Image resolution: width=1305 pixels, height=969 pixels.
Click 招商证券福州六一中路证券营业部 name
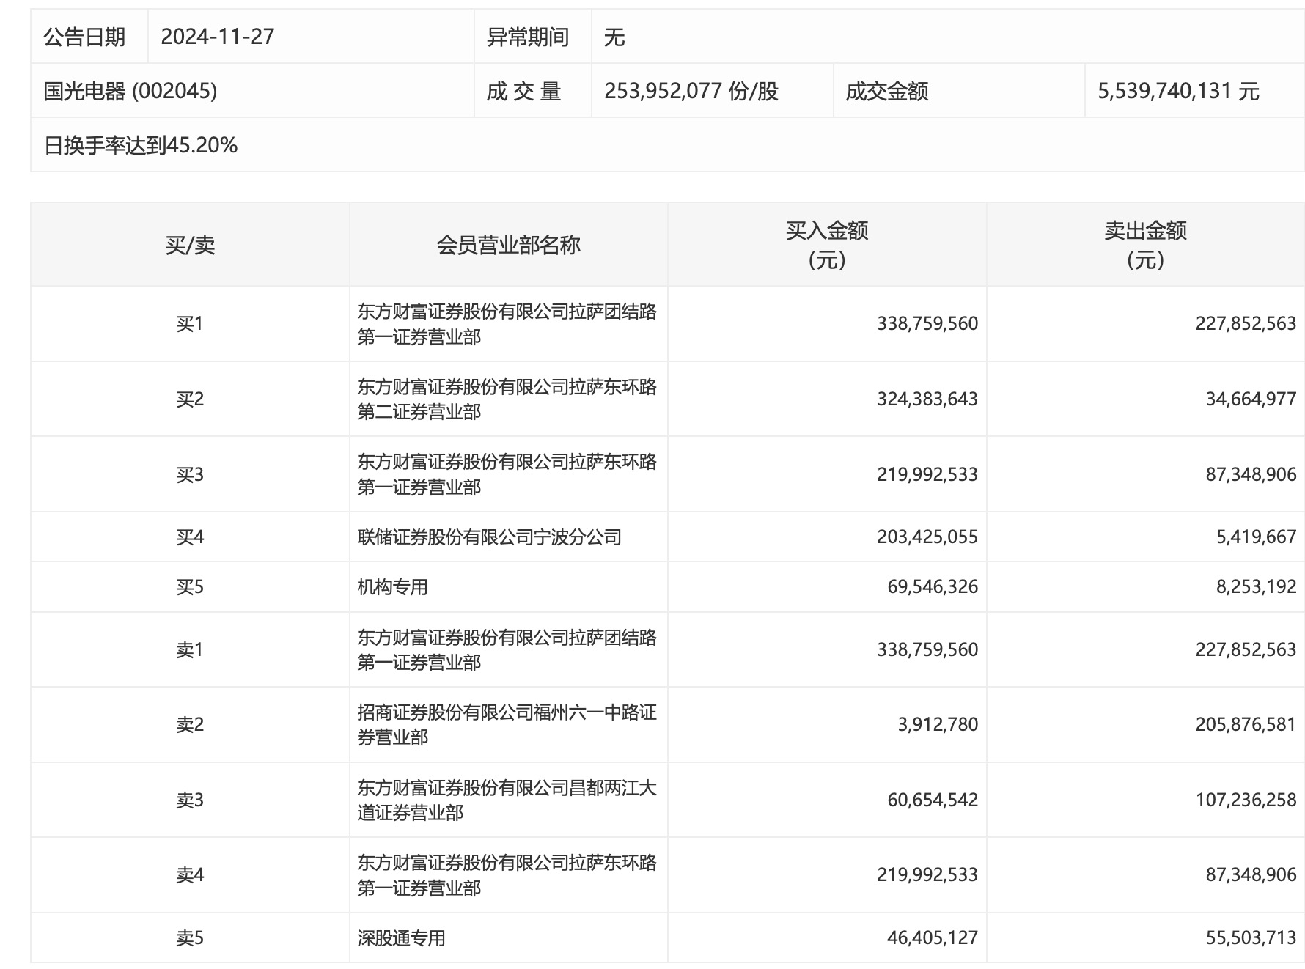pyautogui.click(x=507, y=724)
